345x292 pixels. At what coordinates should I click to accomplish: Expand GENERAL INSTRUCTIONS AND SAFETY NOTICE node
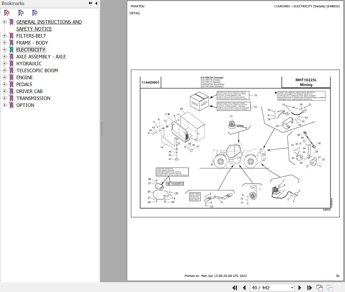pyautogui.click(x=4, y=22)
